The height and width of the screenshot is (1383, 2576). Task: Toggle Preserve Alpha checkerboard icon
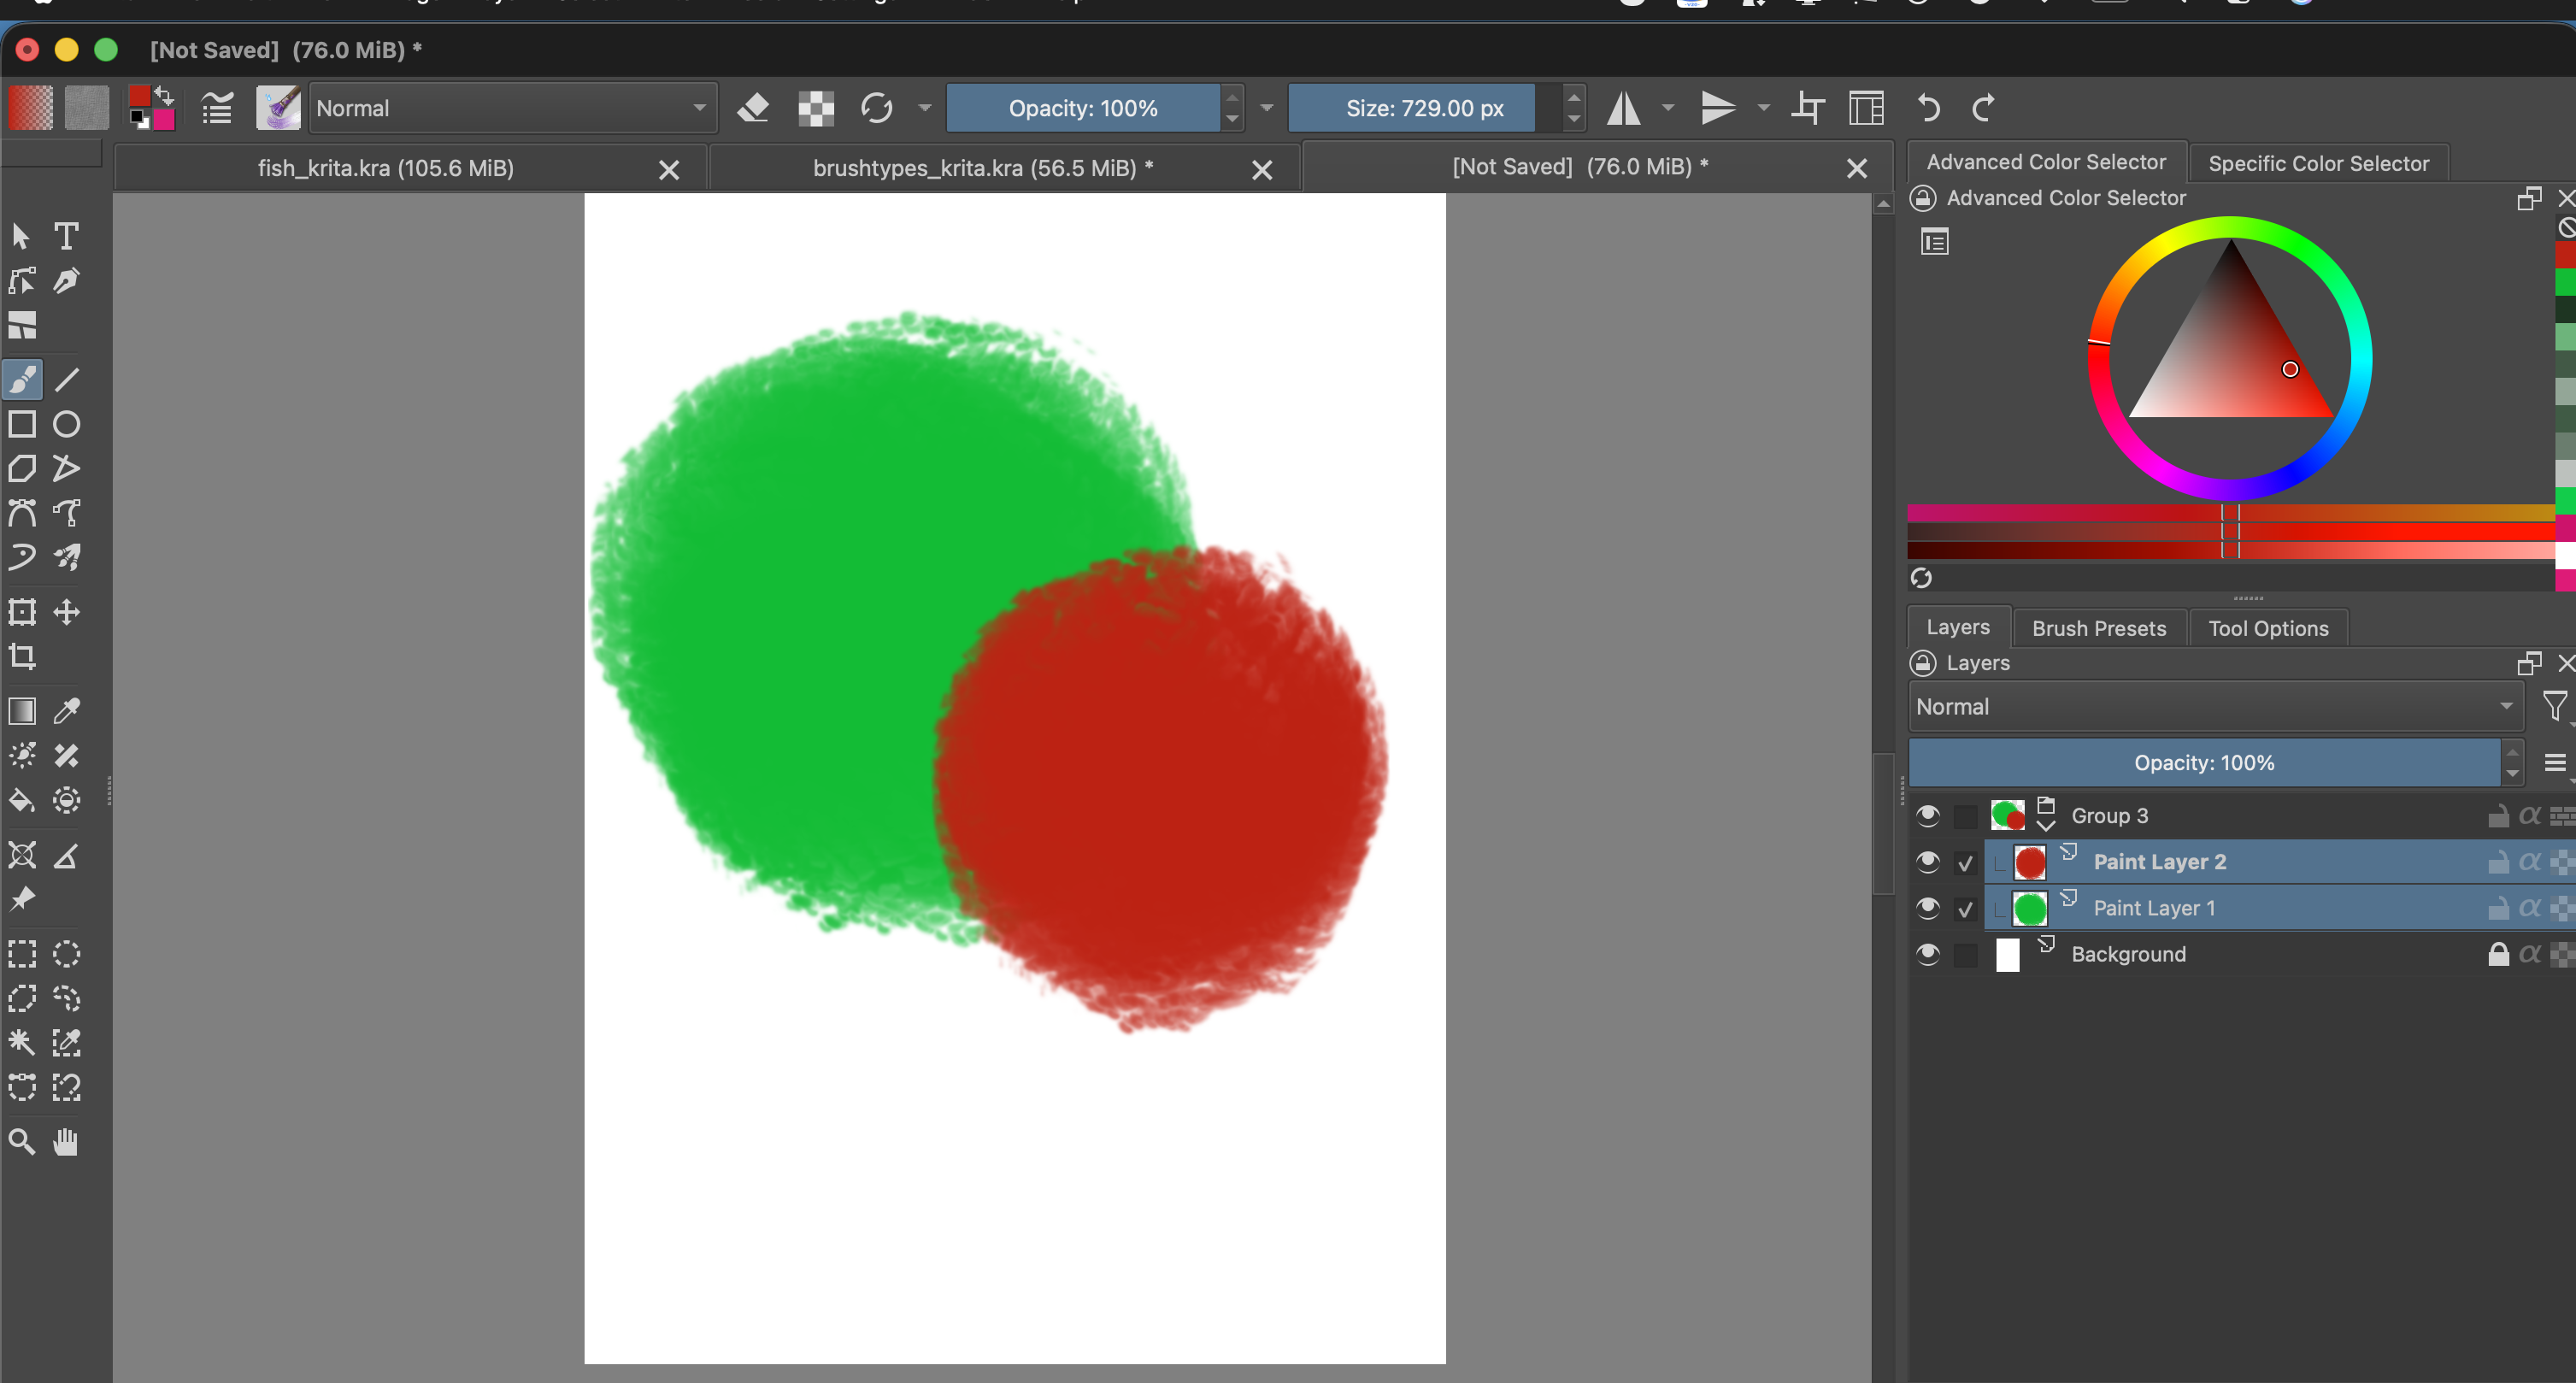(x=816, y=108)
